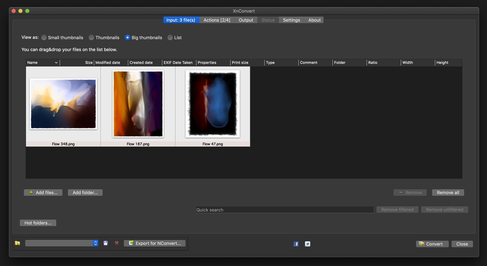
Task: Switch to the Actions [2/4] tab
Action: (217, 20)
